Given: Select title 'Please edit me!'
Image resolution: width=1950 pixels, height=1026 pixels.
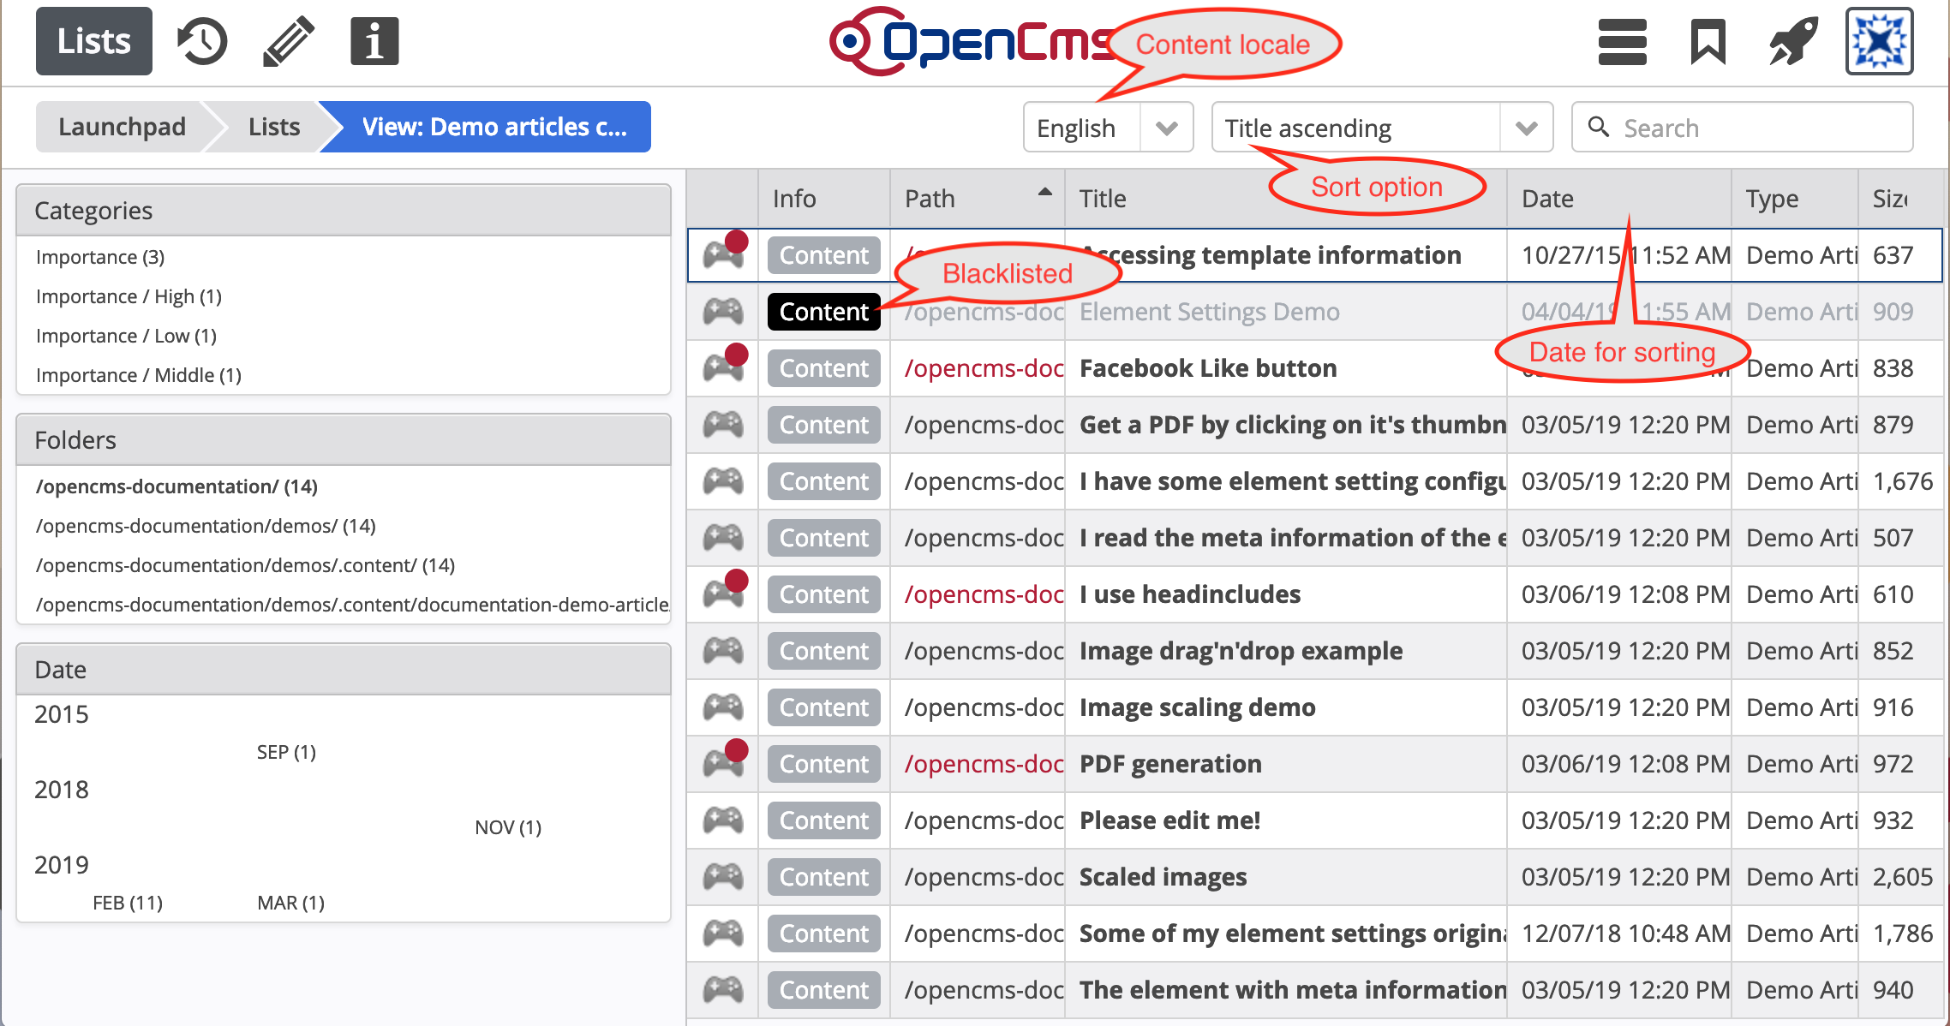Looking at the screenshot, I should click(1169, 820).
